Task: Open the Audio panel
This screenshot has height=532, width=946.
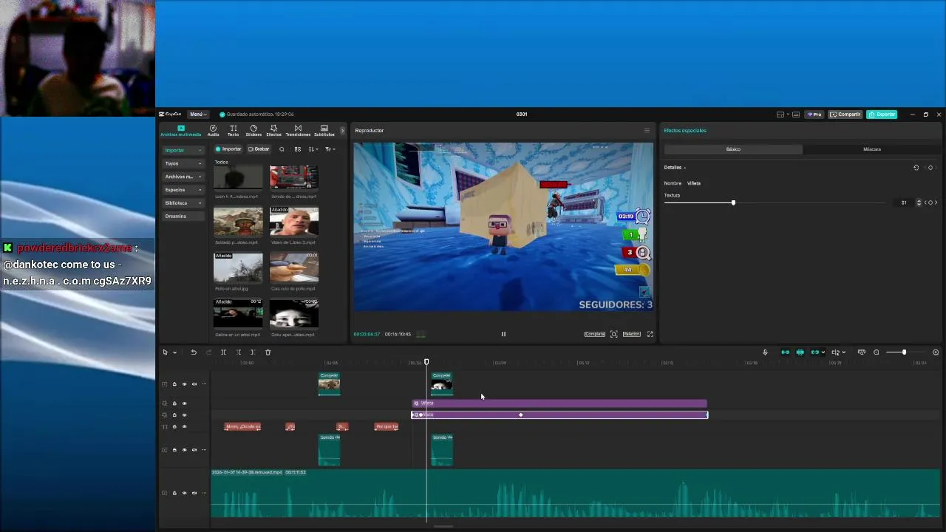Action: [213, 130]
